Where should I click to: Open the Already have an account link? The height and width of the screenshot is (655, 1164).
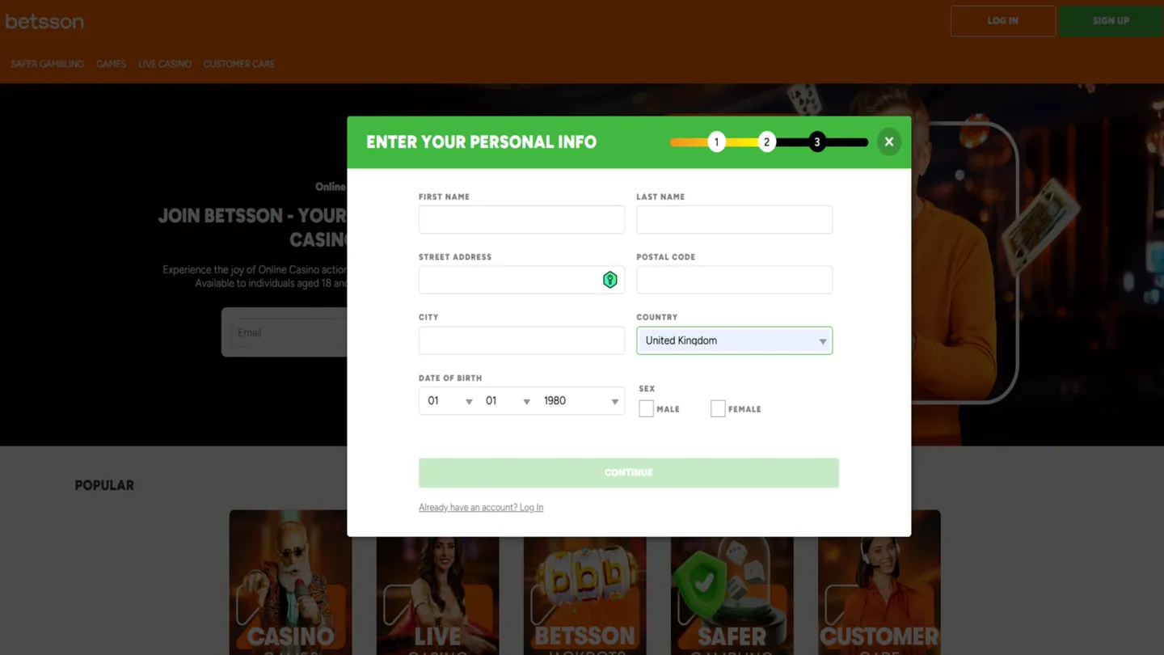point(481,507)
